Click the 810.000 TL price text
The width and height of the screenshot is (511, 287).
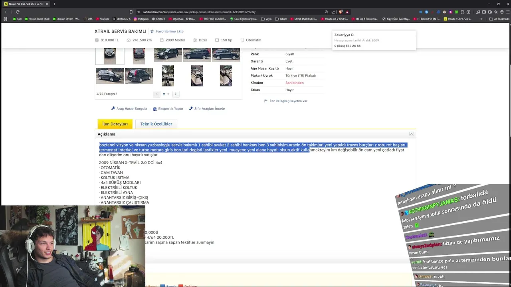coord(109,40)
